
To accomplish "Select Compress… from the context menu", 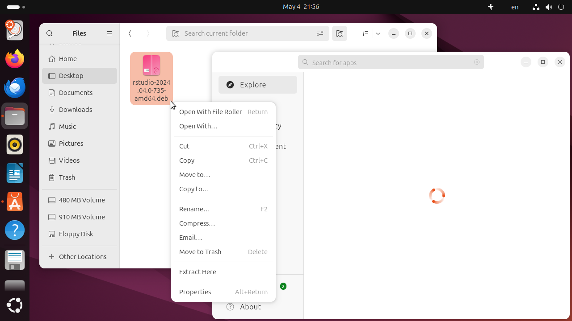I will coord(223,223).
